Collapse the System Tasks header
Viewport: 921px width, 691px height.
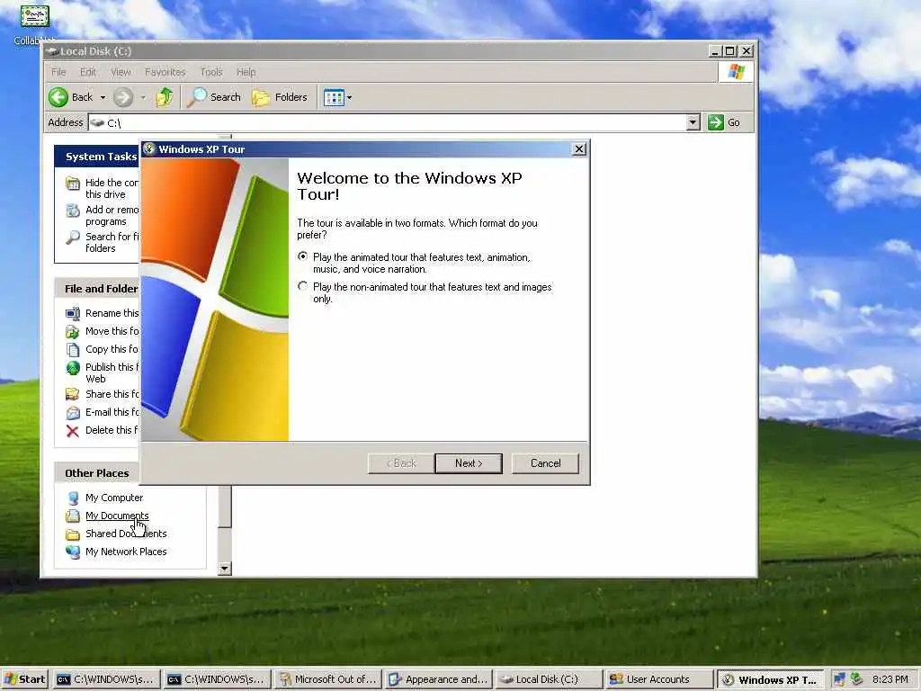[97, 157]
